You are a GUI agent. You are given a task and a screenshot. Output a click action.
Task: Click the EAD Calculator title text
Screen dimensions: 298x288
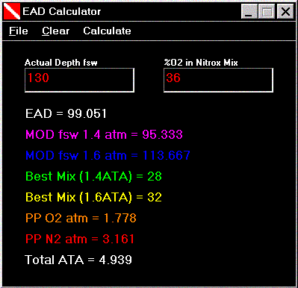(62, 11)
